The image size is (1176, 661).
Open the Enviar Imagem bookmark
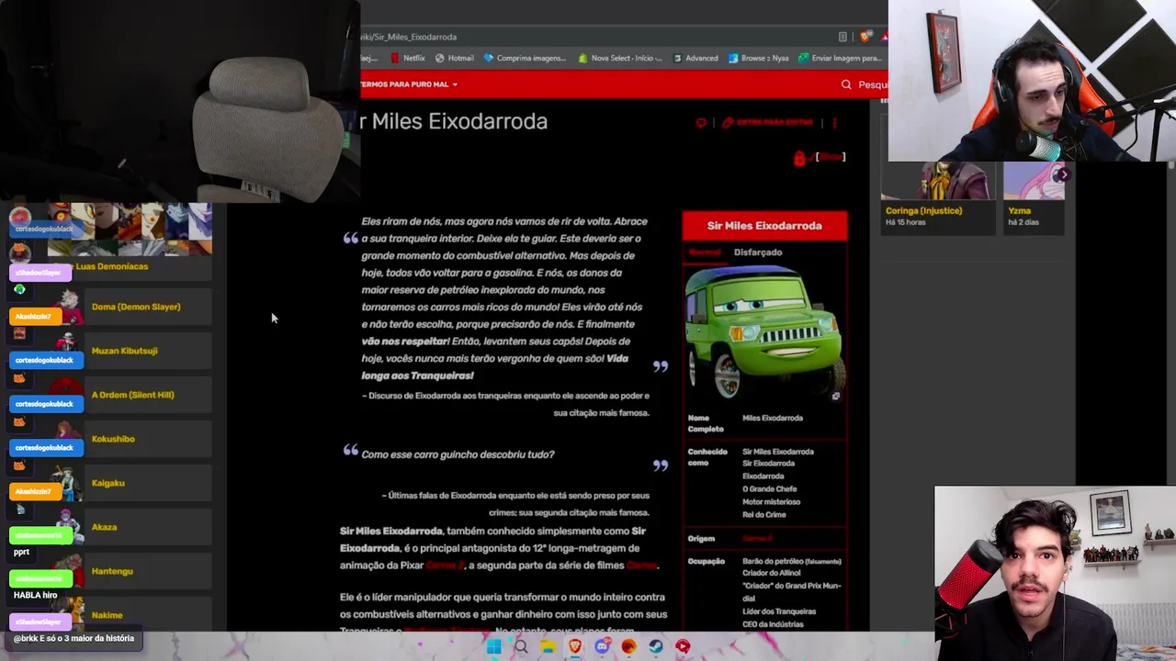[840, 58]
